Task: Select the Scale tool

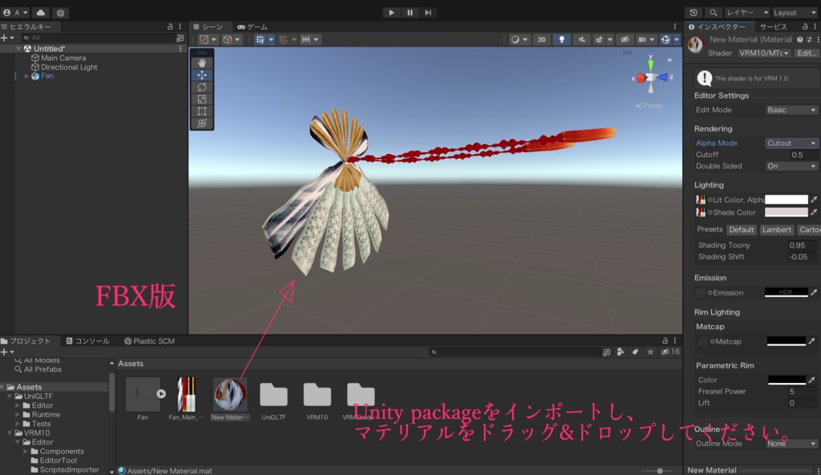Action: point(201,99)
